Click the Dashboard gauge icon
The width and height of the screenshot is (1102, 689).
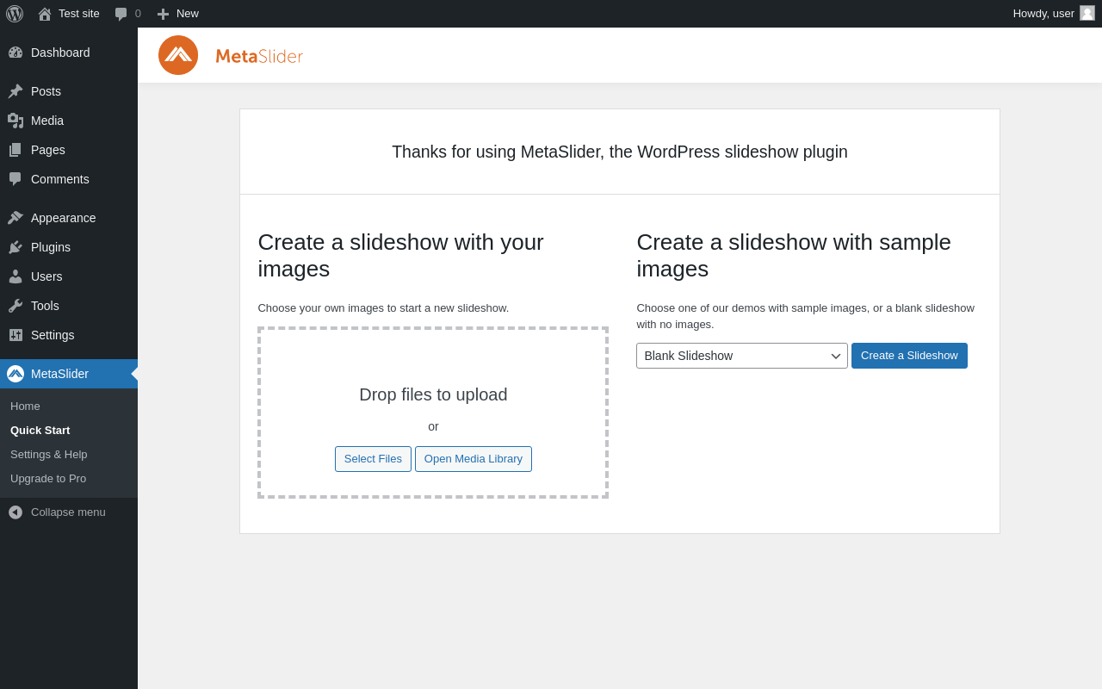(x=15, y=53)
